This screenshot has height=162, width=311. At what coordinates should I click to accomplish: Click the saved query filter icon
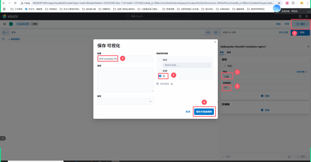(x=5, y=32)
